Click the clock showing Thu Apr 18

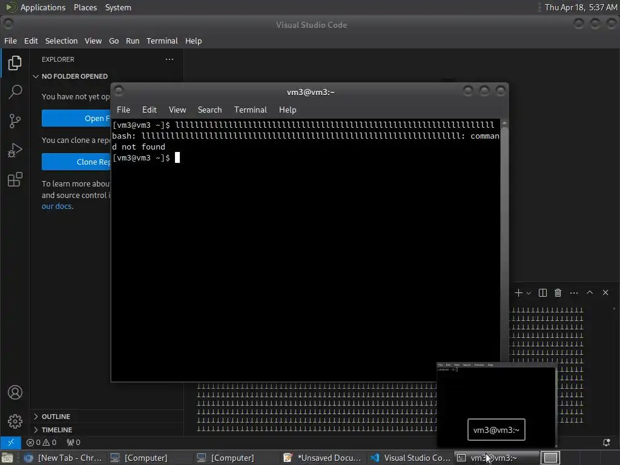click(581, 7)
